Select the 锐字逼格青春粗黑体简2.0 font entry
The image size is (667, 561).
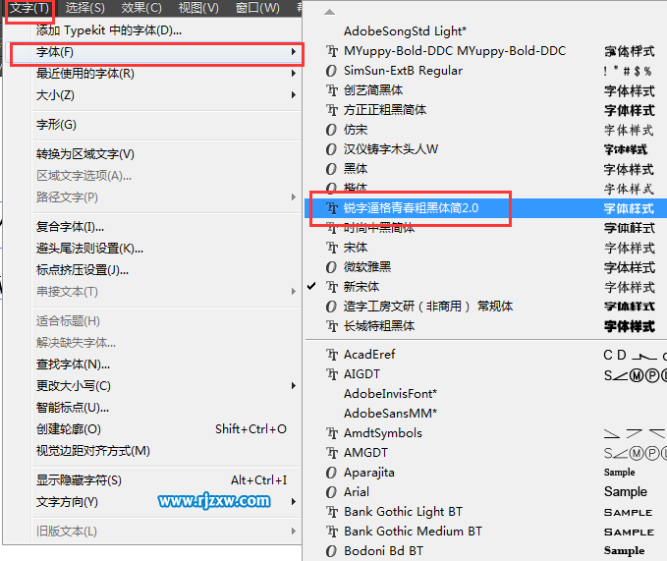coord(486,208)
